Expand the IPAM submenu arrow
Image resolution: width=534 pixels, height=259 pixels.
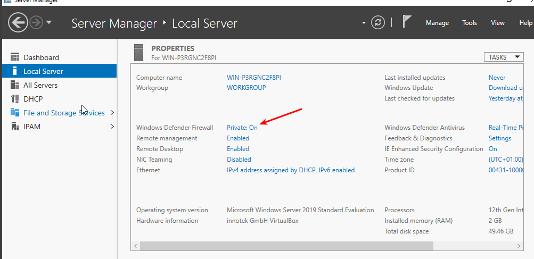pyautogui.click(x=112, y=127)
